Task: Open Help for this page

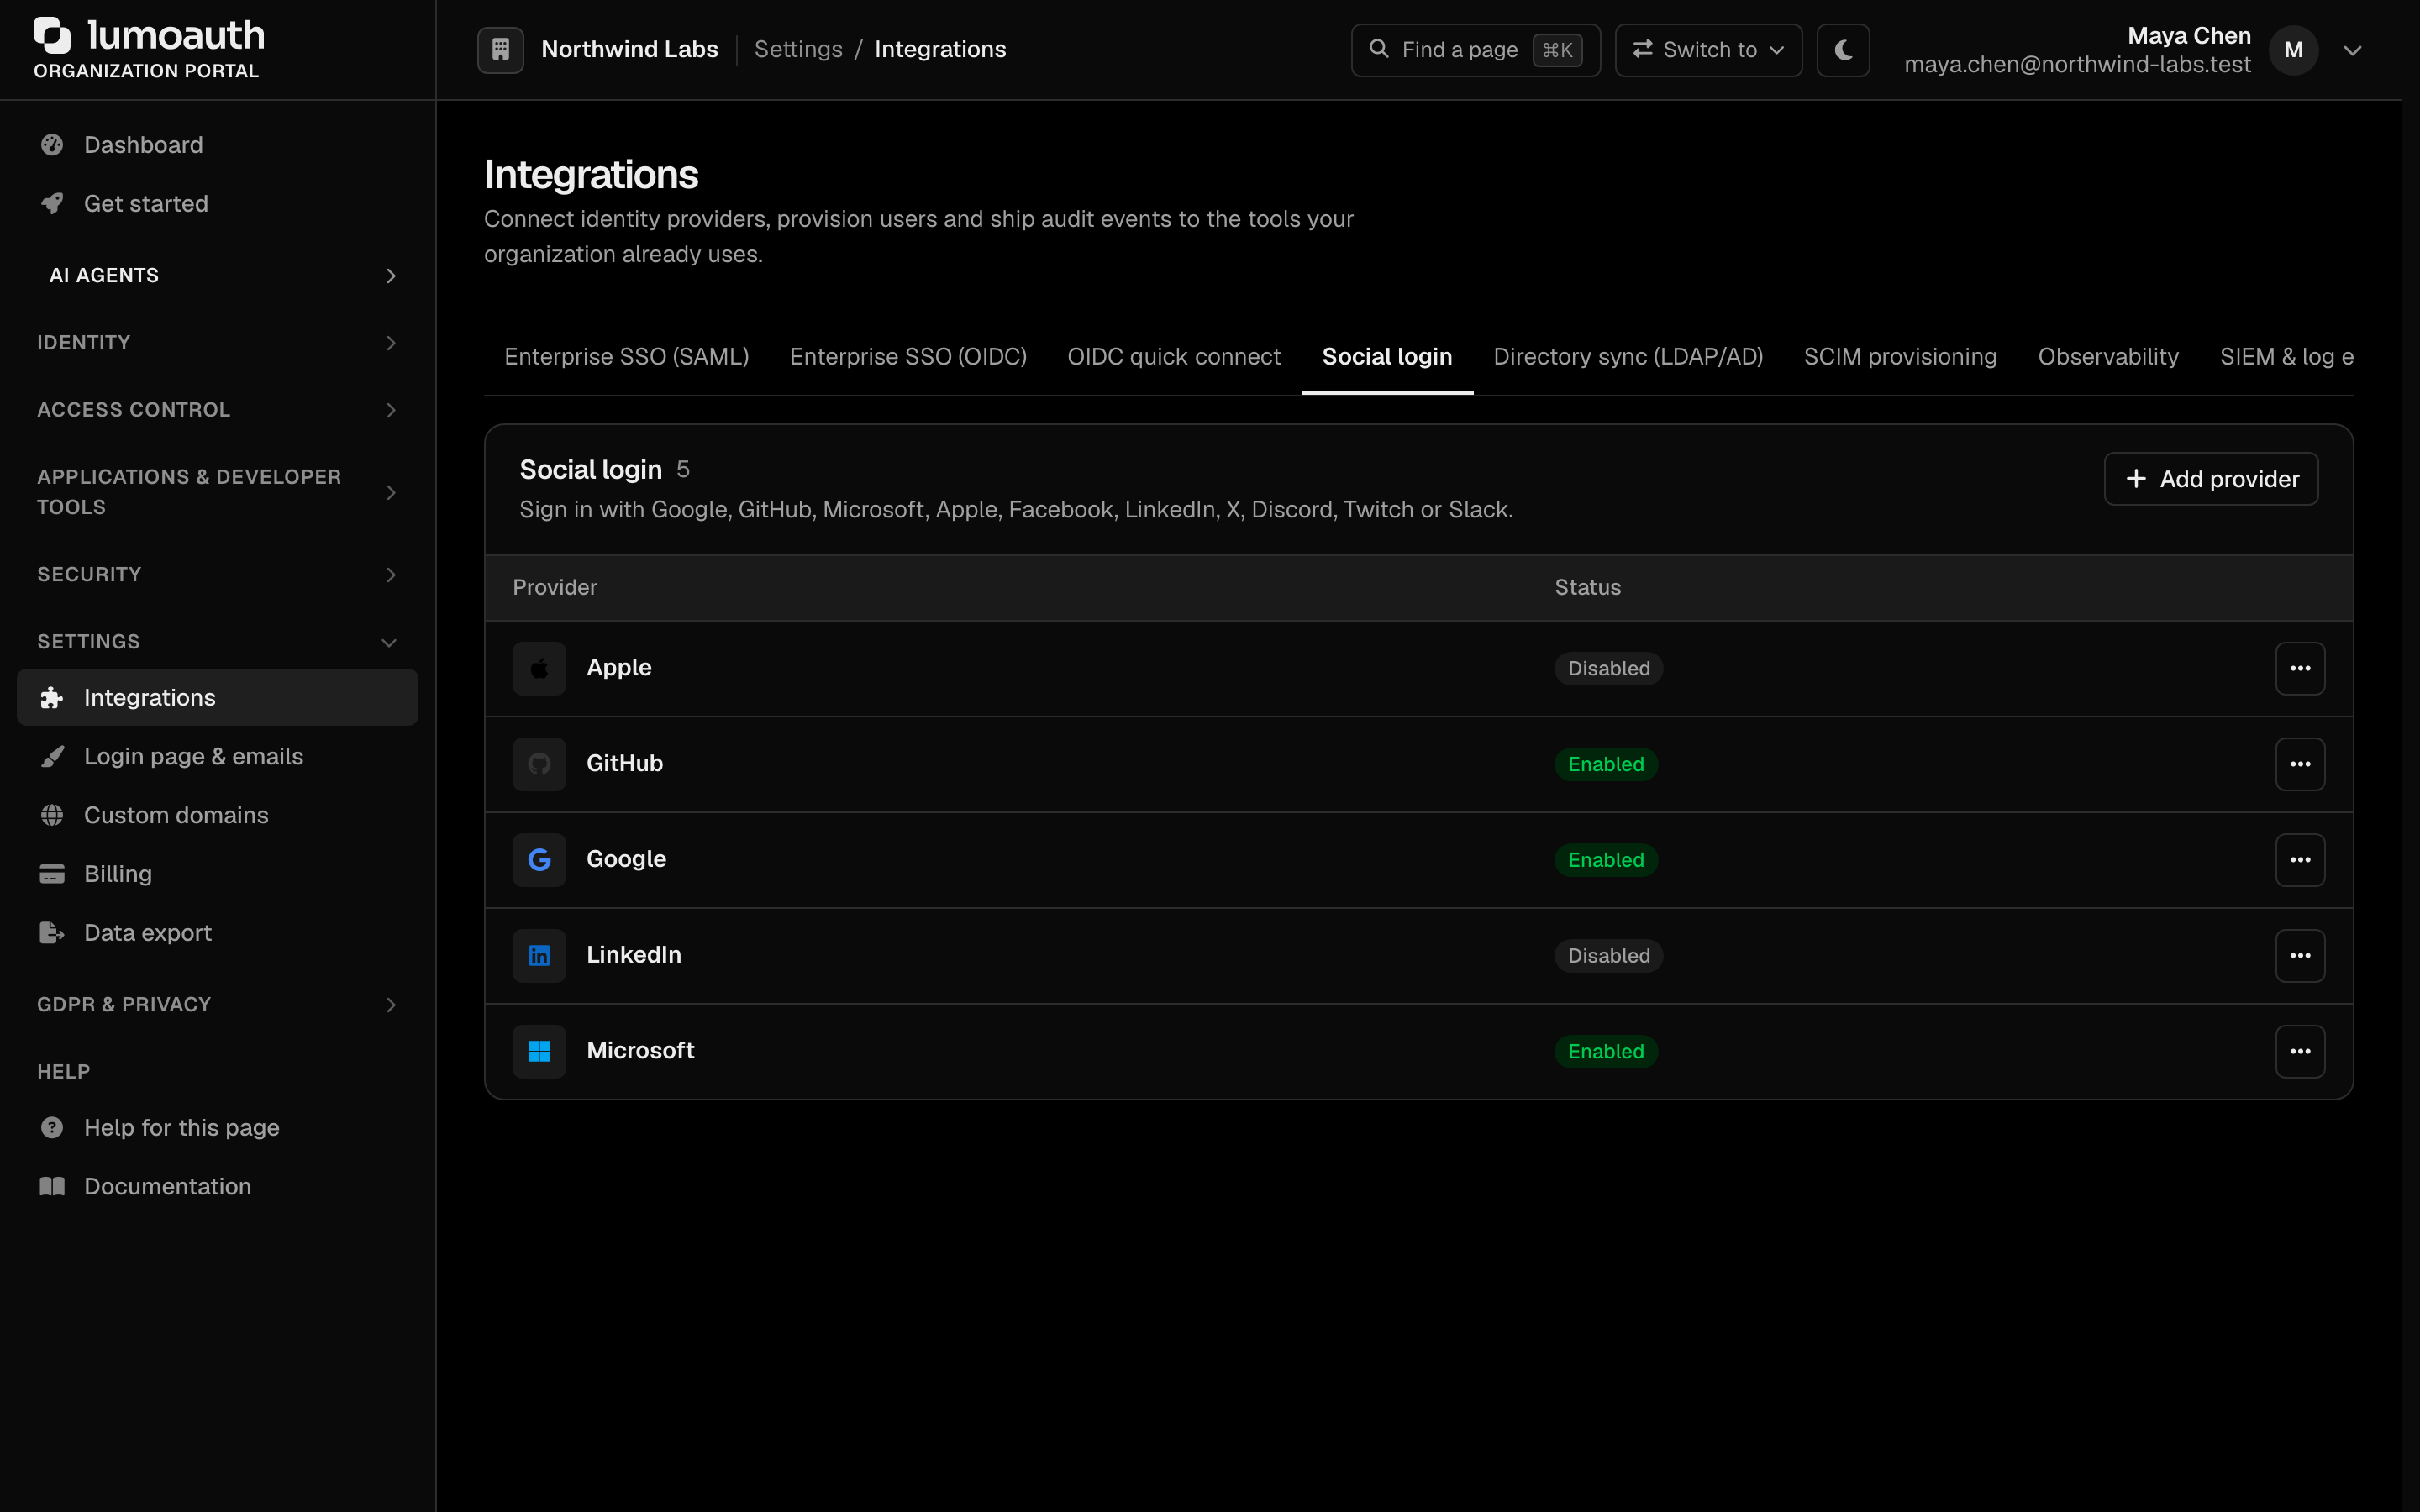Action: pyautogui.click(x=217, y=1128)
